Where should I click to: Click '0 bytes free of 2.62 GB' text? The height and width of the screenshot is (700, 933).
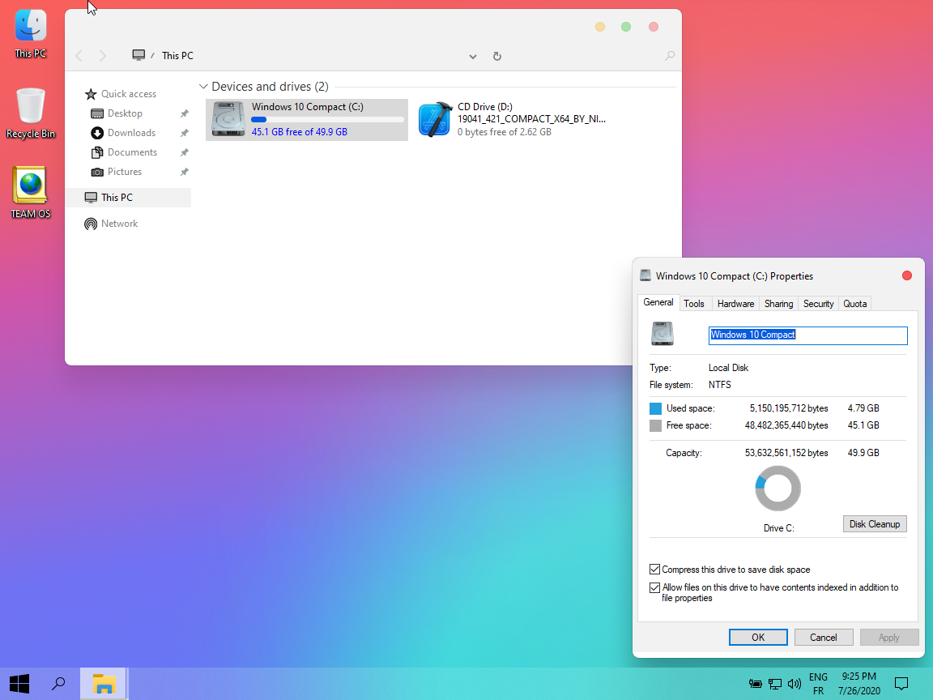(505, 132)
